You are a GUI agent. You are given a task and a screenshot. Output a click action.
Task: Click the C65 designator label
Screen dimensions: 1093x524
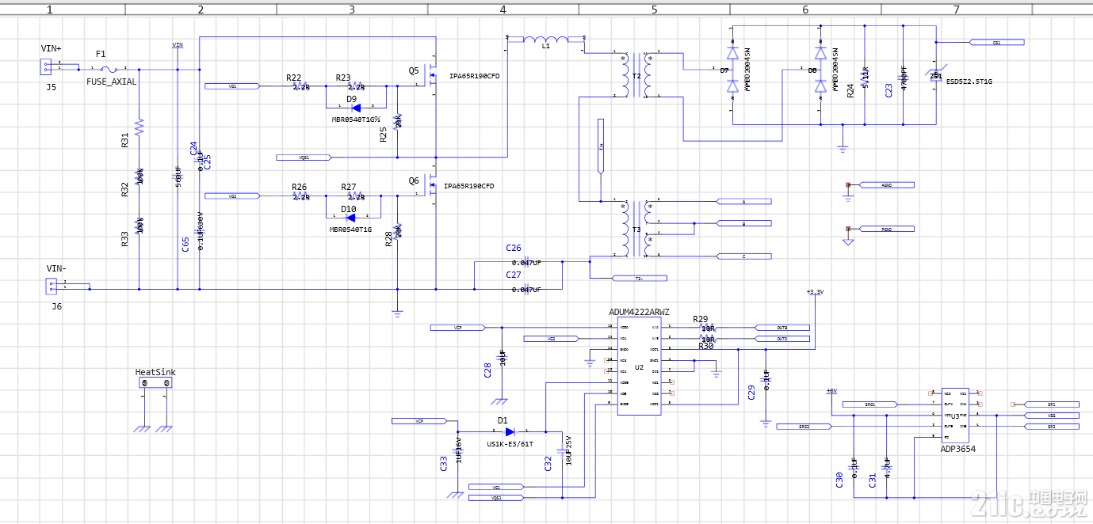(x=185, y=244)
